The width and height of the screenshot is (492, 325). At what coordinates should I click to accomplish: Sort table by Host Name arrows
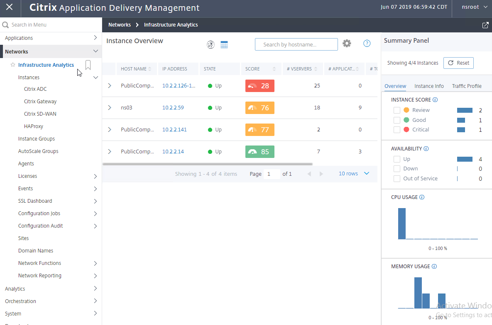point(149,69)
